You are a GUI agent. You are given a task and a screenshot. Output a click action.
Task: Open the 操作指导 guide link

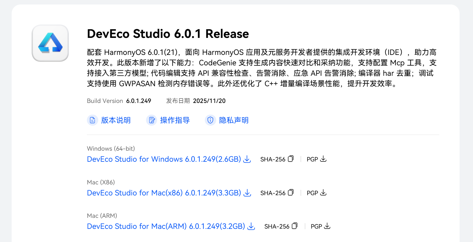(x=175, y=120)
